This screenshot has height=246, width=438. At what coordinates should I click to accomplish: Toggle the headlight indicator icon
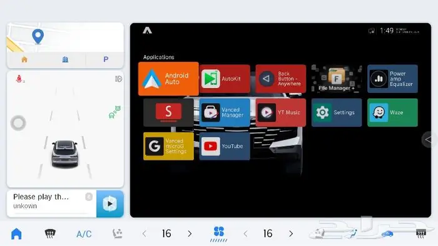point(118,79)
